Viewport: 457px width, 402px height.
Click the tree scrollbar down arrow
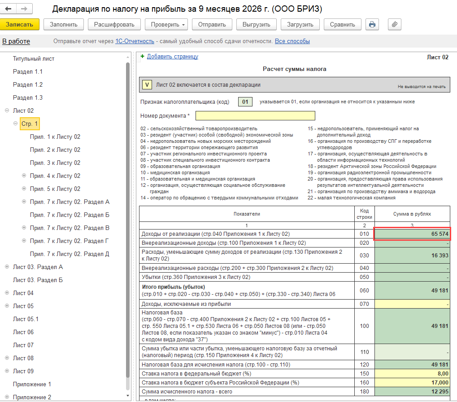pyautogui.click(x=128, y=396)
